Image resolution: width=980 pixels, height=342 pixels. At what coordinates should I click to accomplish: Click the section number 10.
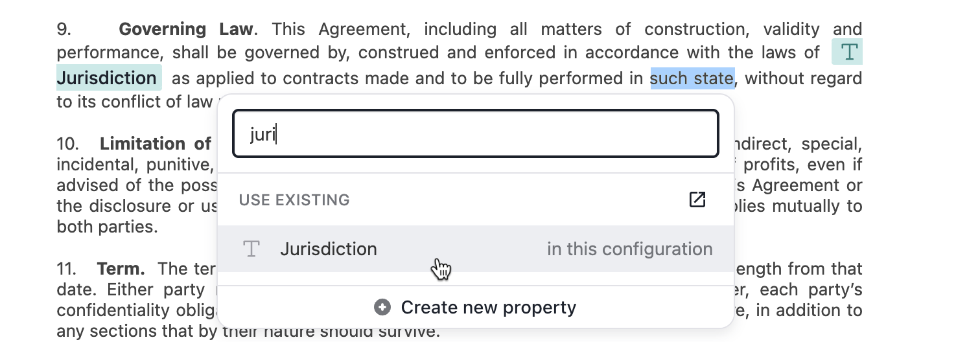pyautogui.click(x=67, y=143)
